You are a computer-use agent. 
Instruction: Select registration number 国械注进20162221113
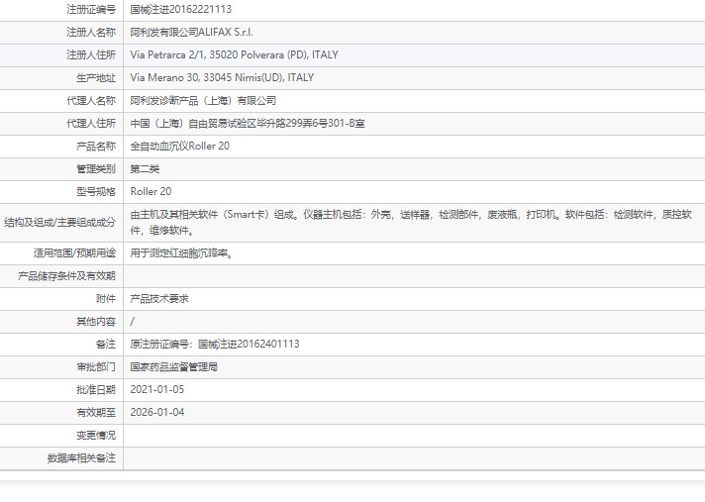click(x=181, y=9)
